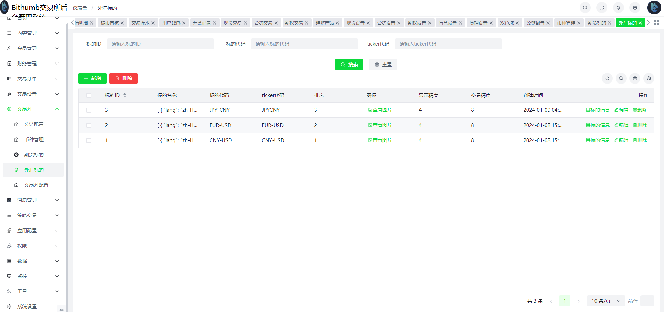Expand the 财务管理 sidebar menu
The height and width of the screenshot is (312, 664).
pos(33,64)
